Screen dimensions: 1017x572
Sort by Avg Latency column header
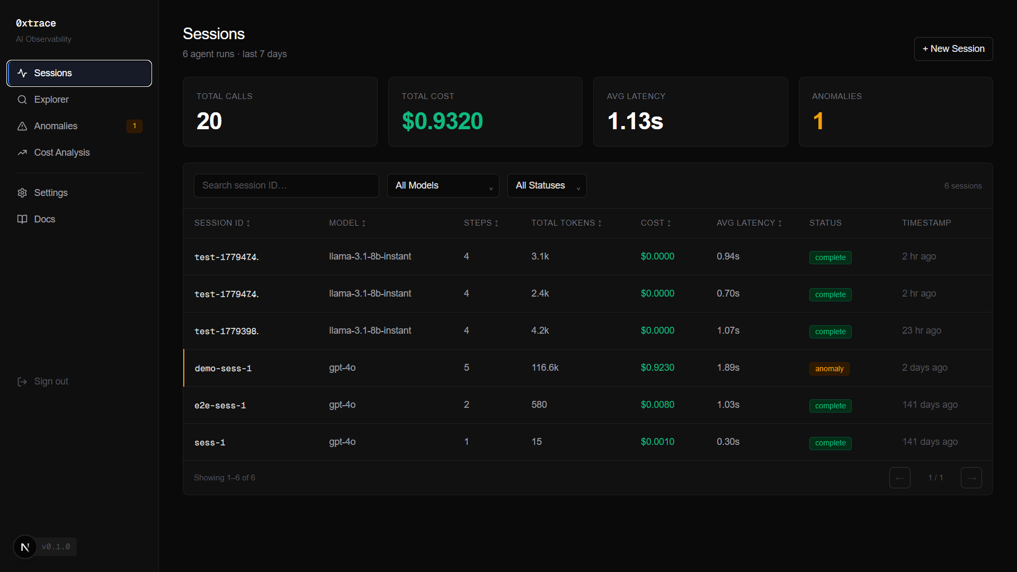coord(749,223)
